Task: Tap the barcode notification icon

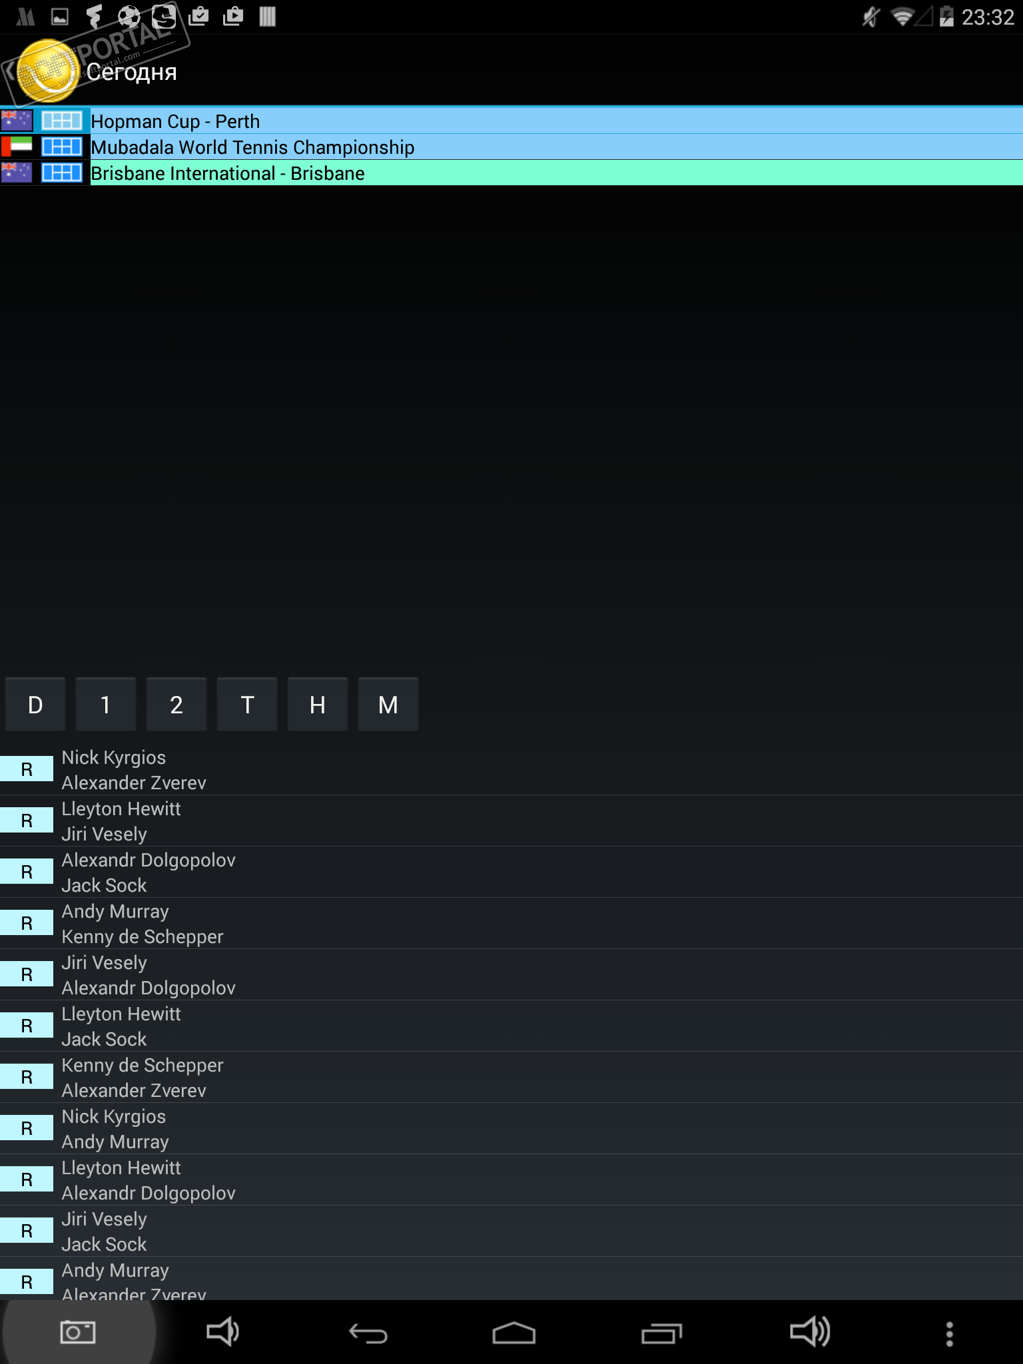Action: tap(268, 17)
